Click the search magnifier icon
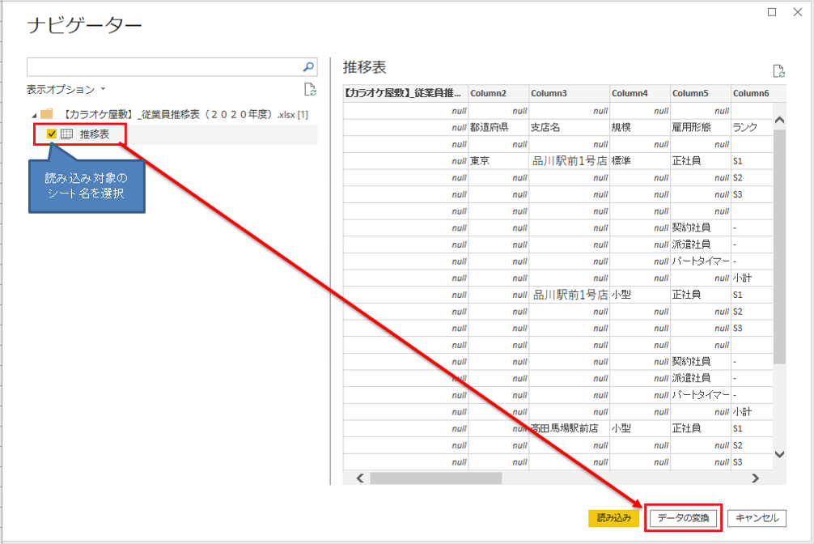 click(x=308, y=67)
